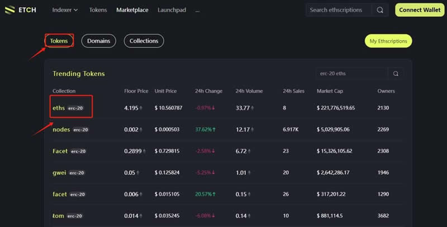Click the search magnifier icon in header
The height and width of the screenshot is (227, 447).
click(380, 10)
